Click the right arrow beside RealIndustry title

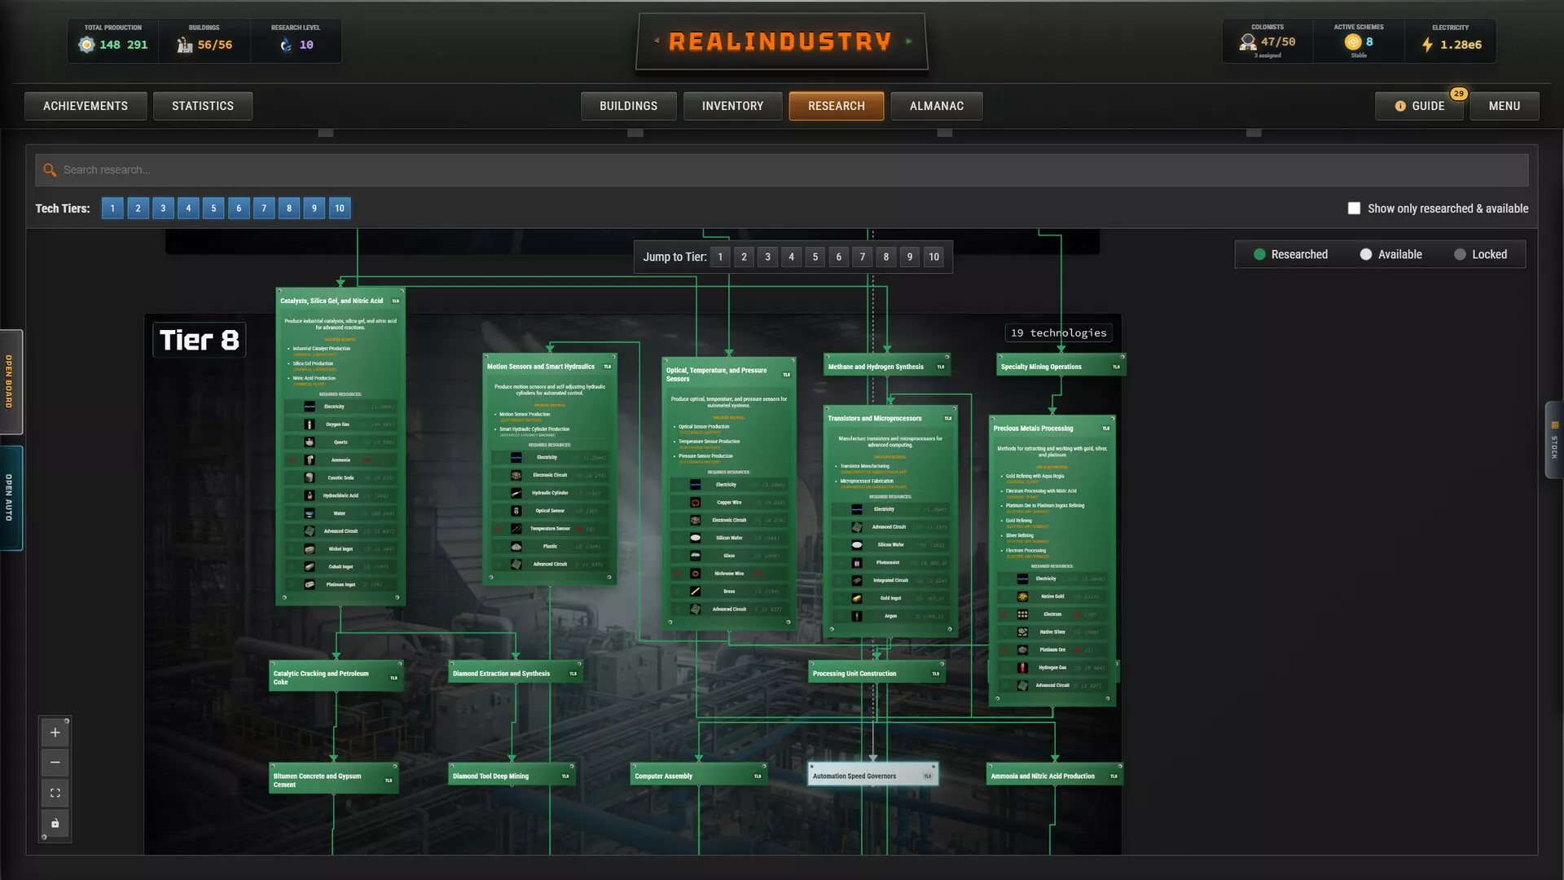(908, 41)
